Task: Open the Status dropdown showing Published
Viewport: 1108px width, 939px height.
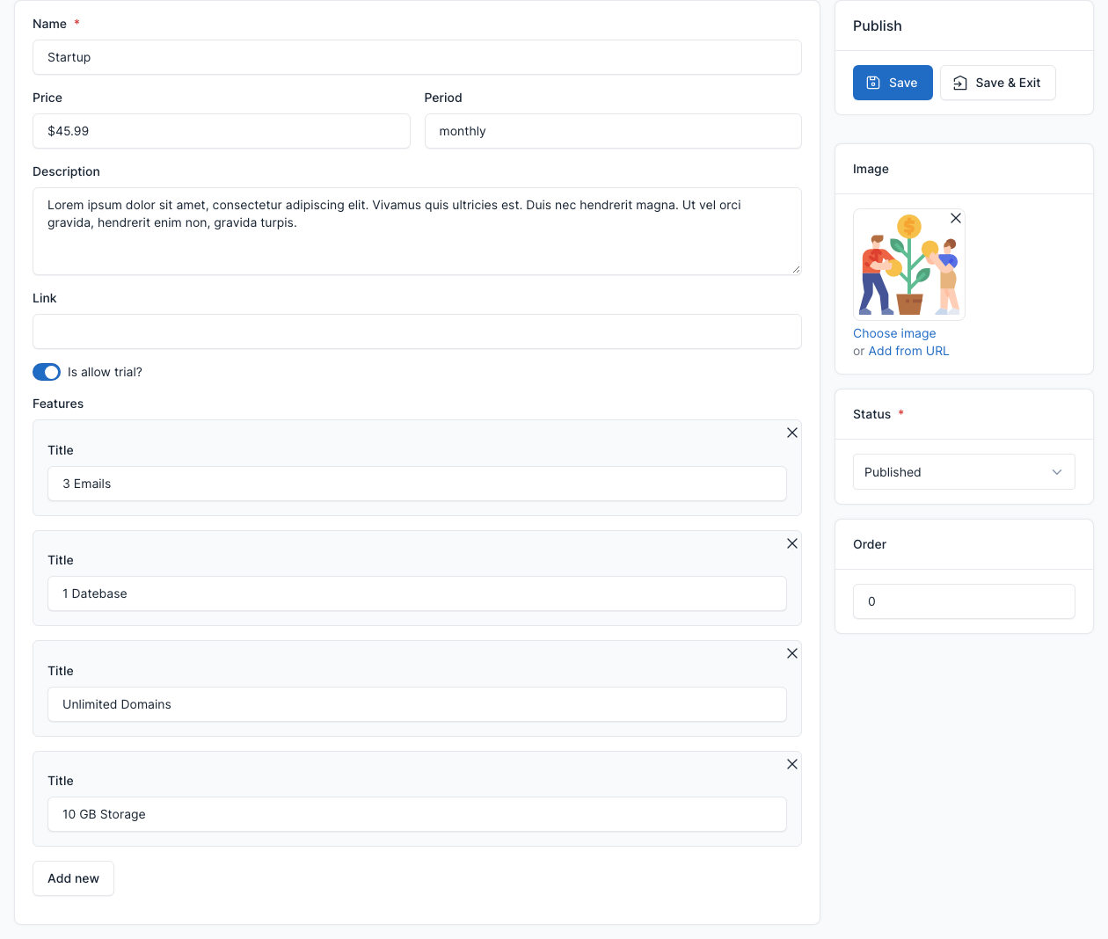Action: pos(964,472)
